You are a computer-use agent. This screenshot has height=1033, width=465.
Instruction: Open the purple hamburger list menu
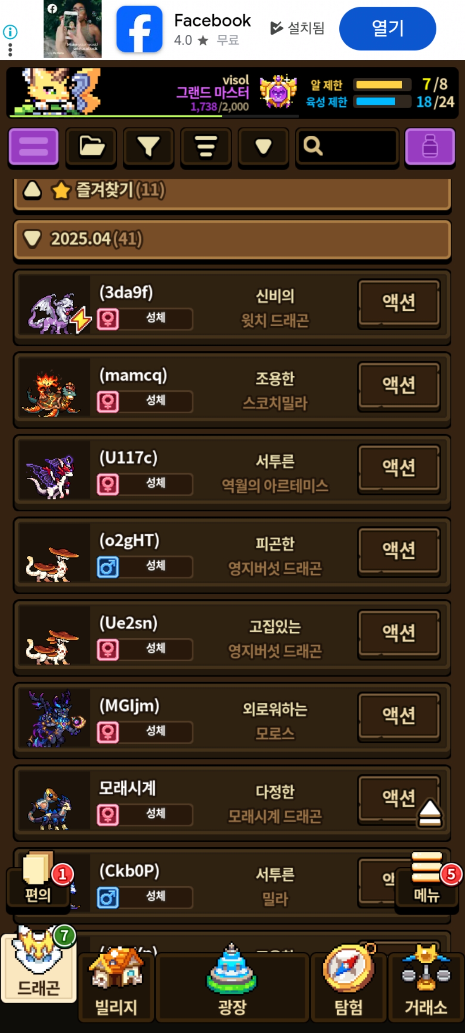34,147
